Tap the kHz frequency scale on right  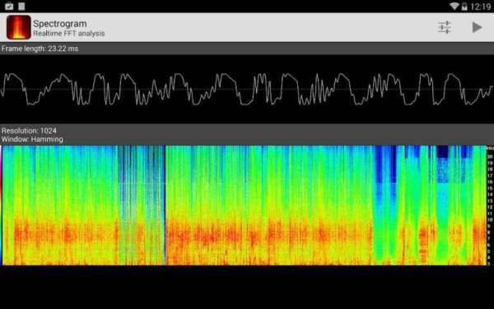(490, 205)
